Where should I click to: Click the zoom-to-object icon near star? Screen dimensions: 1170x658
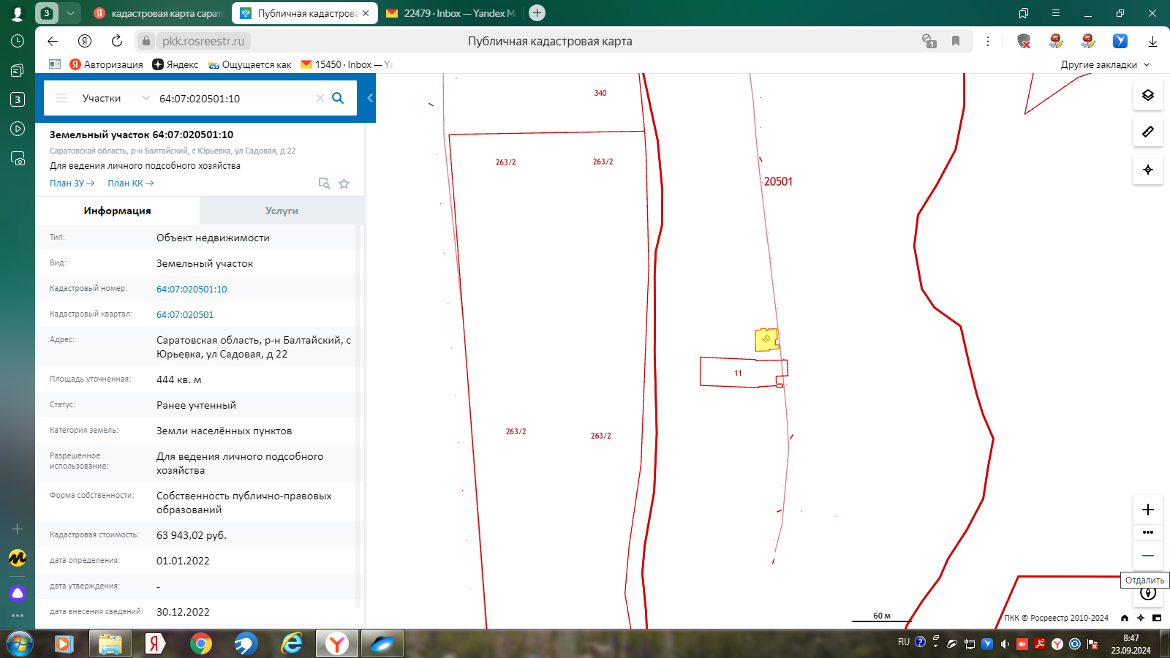[324, 184]
